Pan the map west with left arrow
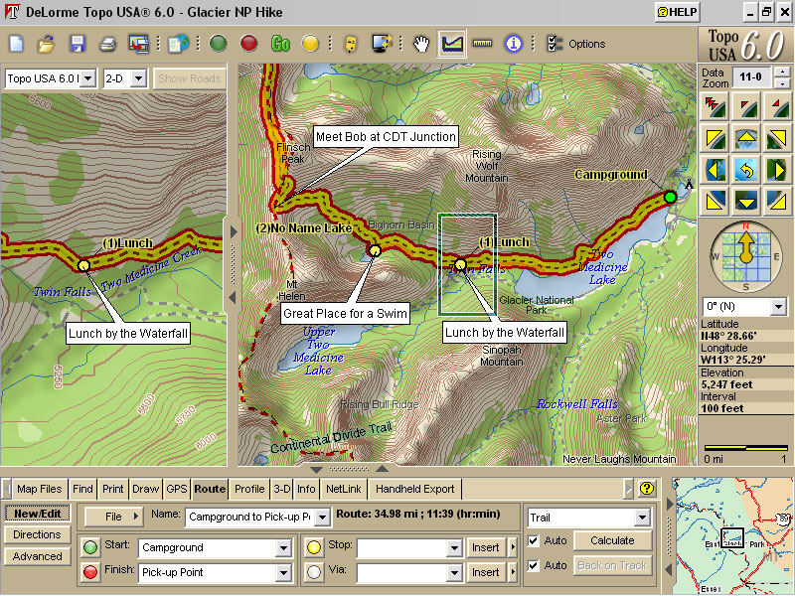This screenshot has height=596, width=795. (x=715, y=170)
